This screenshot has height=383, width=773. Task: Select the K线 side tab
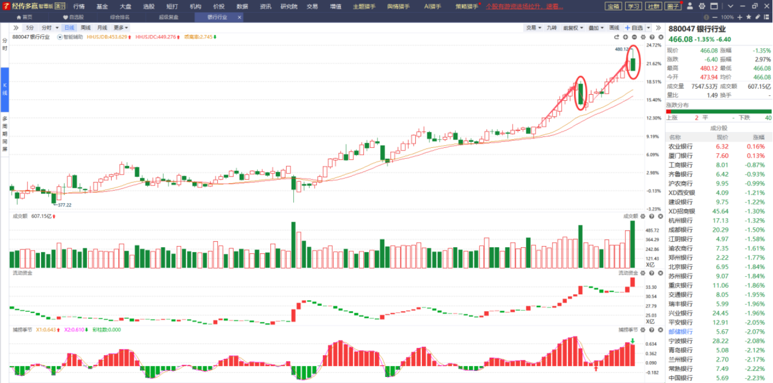tap(5, 89)
